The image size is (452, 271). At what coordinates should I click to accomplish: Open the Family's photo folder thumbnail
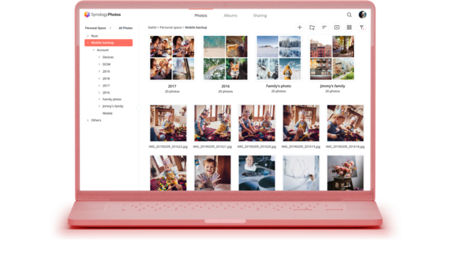click(279, 58)
